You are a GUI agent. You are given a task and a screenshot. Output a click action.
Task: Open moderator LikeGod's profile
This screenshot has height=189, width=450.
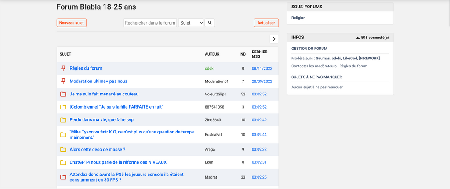pyautogui.click(x=349, y=58)
